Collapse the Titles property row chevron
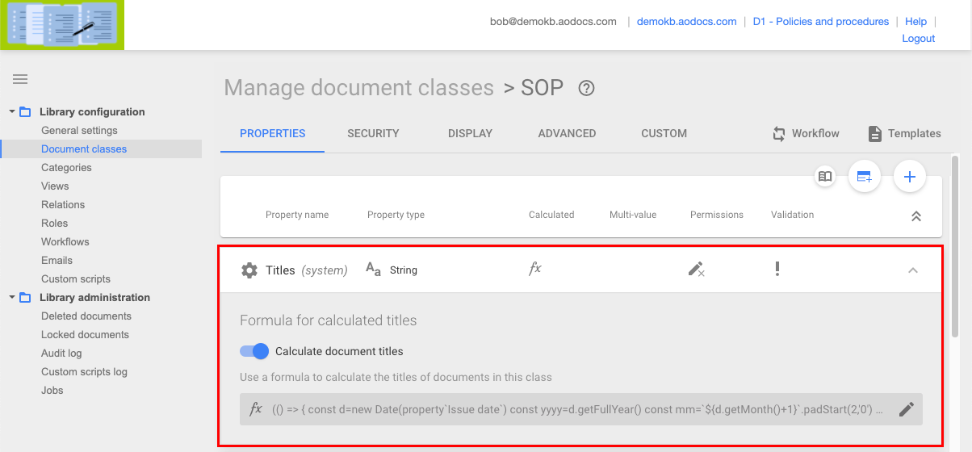 tap(913, 270)
